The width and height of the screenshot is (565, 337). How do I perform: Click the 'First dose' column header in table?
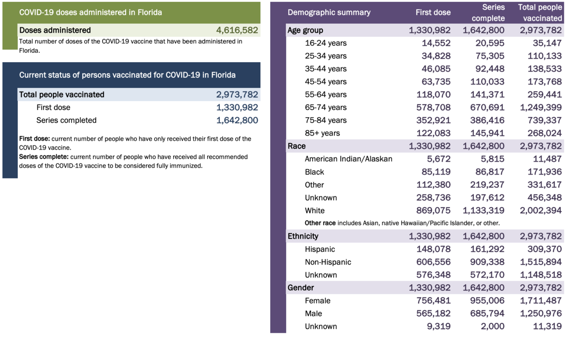pos(433,13)
